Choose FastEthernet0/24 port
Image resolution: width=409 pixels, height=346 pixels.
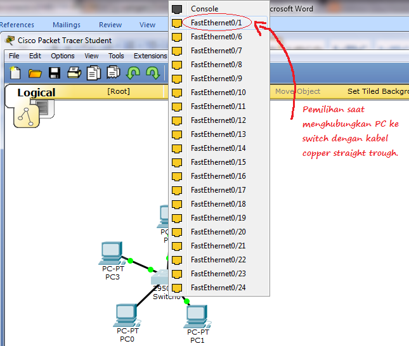pyautogui.click(x=219, y=288)
